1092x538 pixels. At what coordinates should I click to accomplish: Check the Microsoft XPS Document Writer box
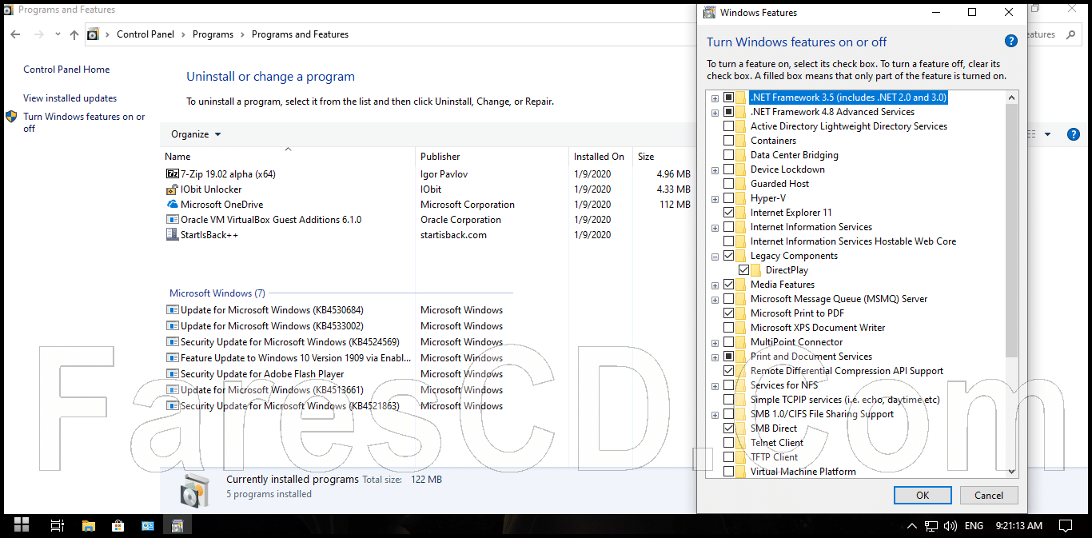click(x=728, y=328)
